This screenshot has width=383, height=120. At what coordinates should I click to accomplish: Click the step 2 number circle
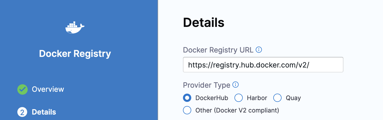pyautogui.click(x=23, y=112)
